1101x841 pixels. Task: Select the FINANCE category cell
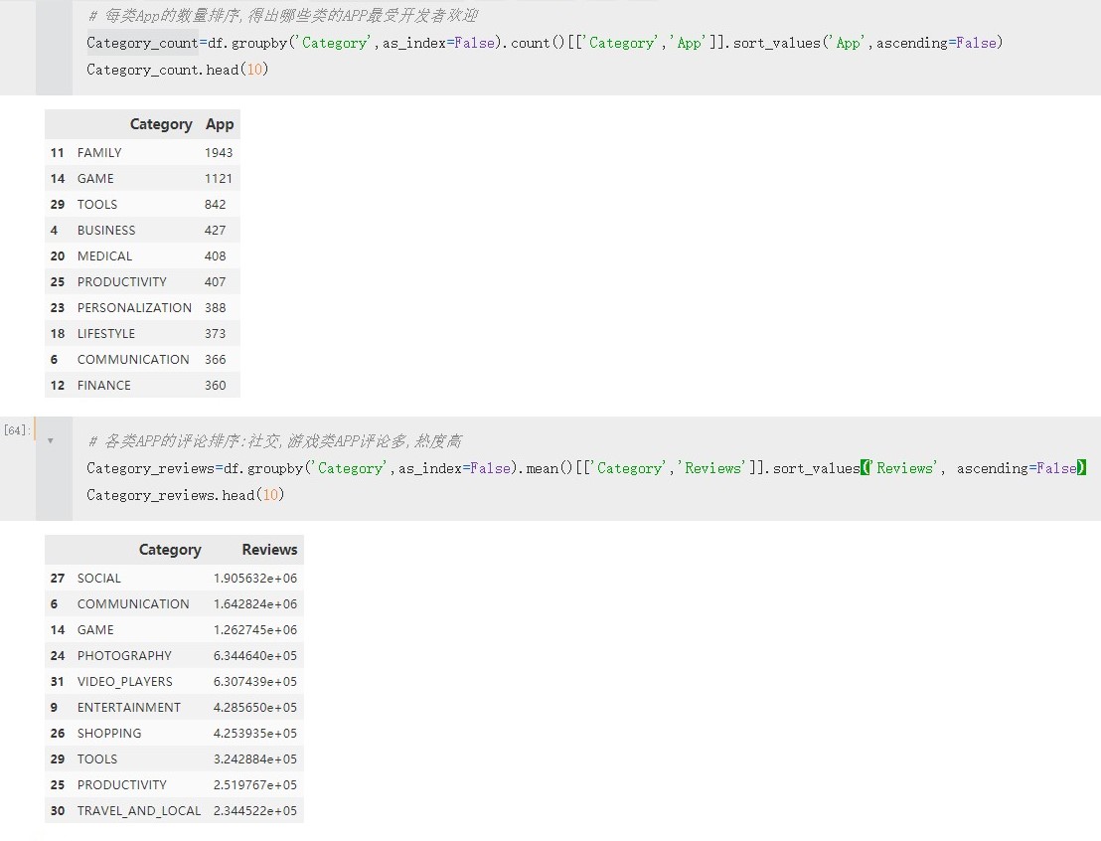coord(104,386)
